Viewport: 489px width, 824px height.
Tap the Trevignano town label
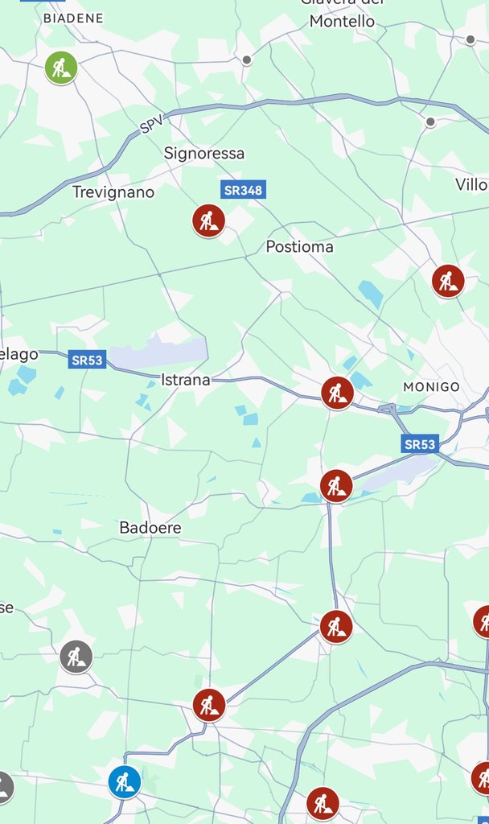tap(113, 192)
